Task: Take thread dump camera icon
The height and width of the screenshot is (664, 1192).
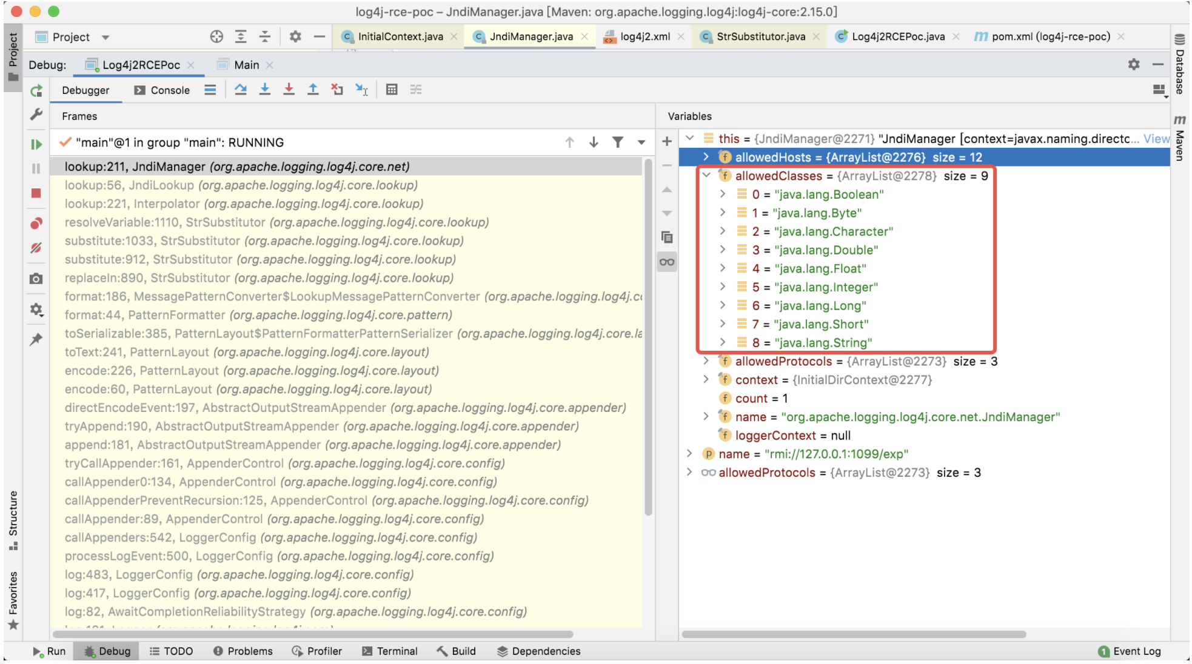Action: pyautogui.click(x=36, y=279)
